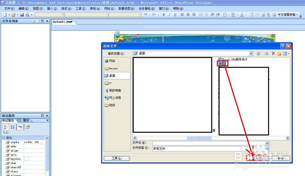Click the Delete (X) icon in the dialog

[274, 53]
